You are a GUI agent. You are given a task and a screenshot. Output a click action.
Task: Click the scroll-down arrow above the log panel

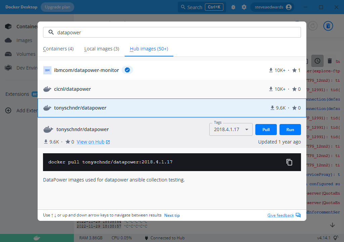click(x=332, y=225)
